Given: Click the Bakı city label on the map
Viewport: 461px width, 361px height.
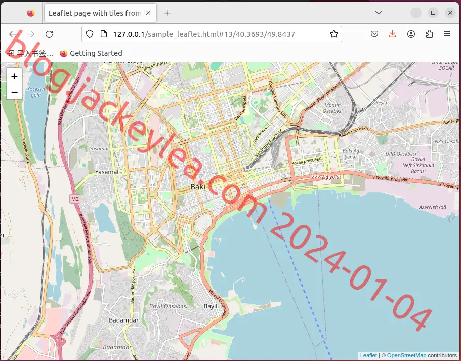Looking at the screenshot, I should [197, 187].
